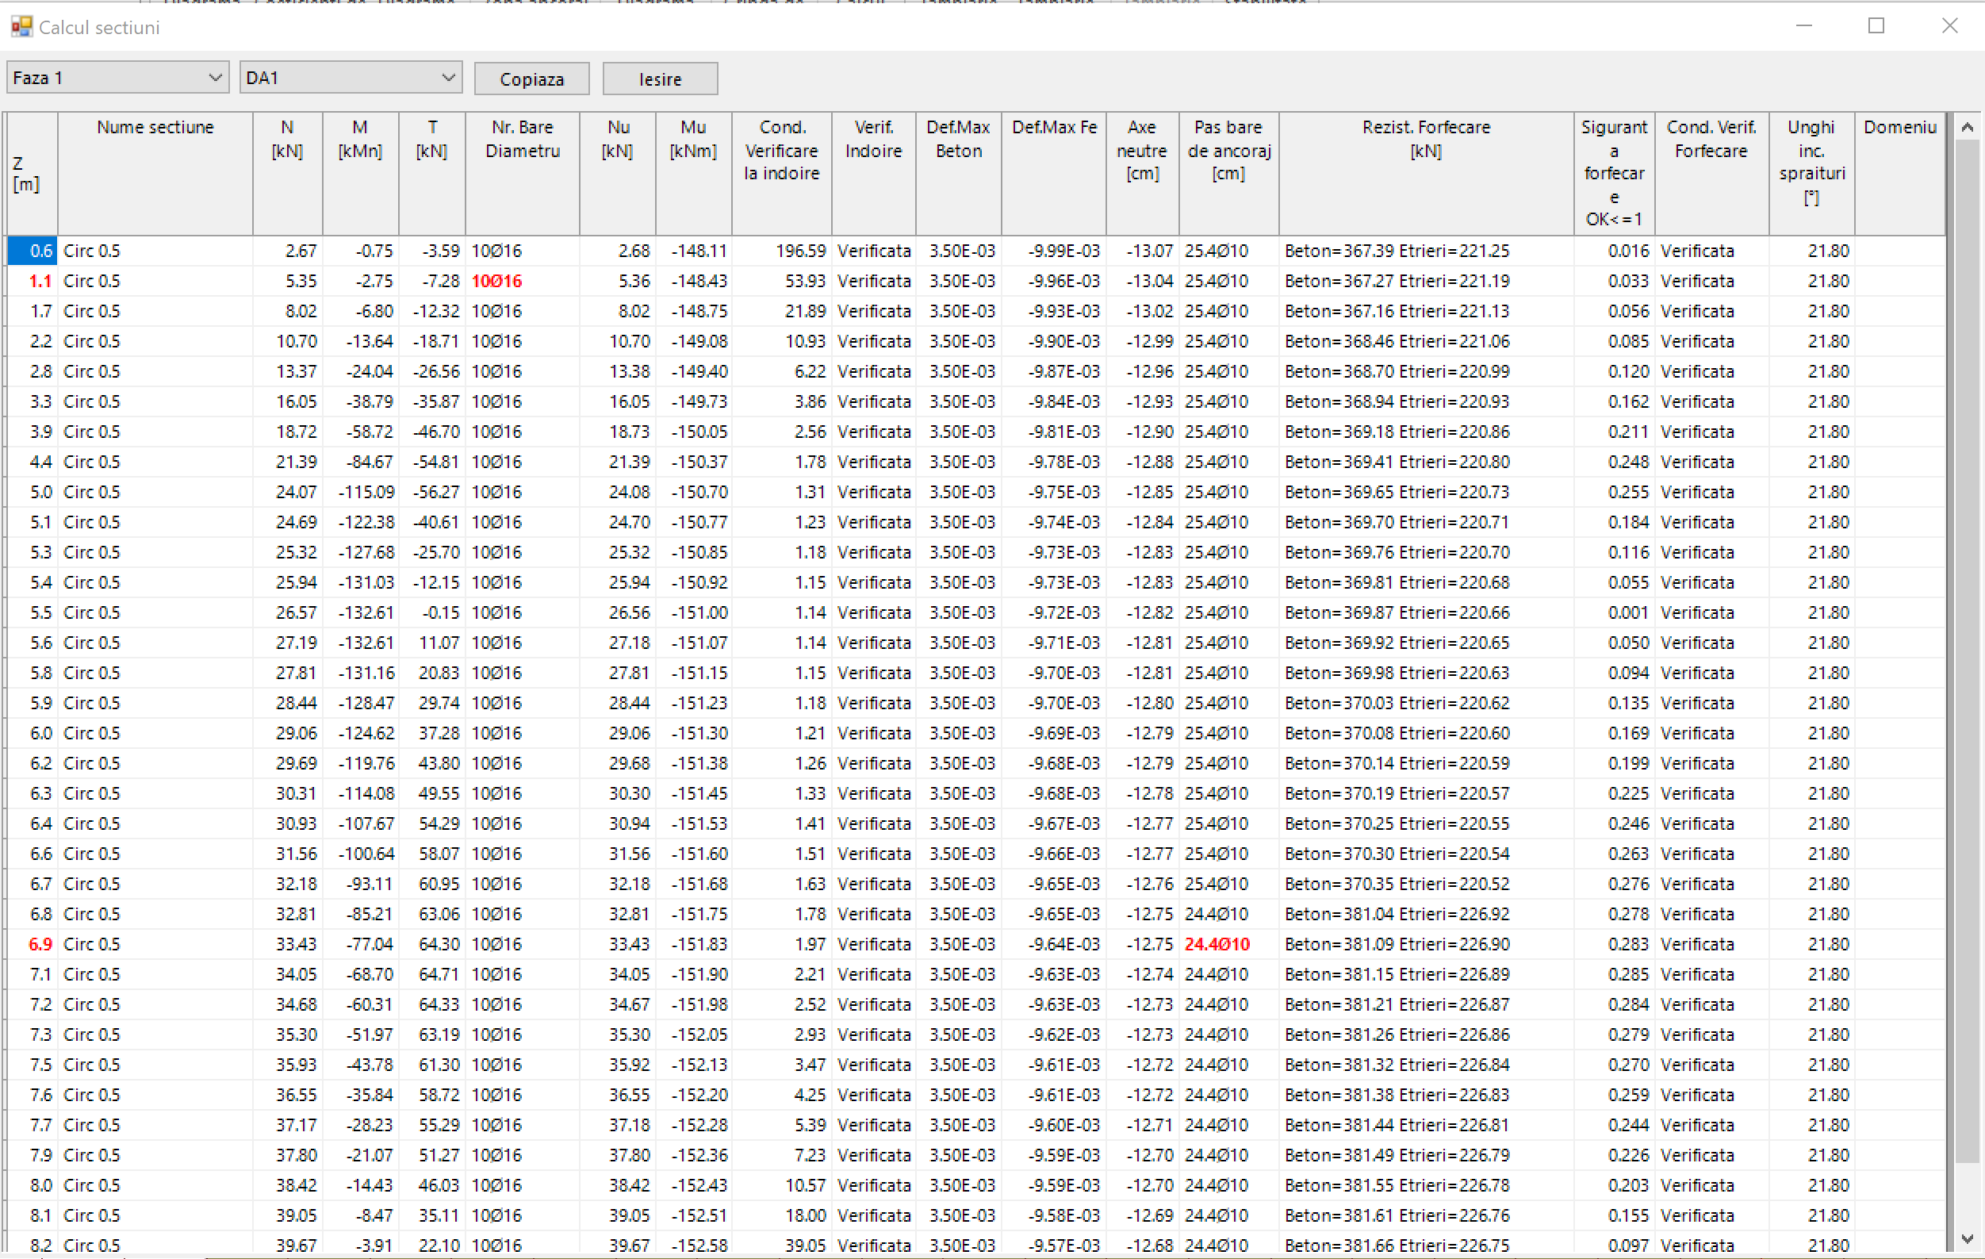Screen dimensions: 1985x1259
Task: Click the Copiaza button
Action: point(531,79)
